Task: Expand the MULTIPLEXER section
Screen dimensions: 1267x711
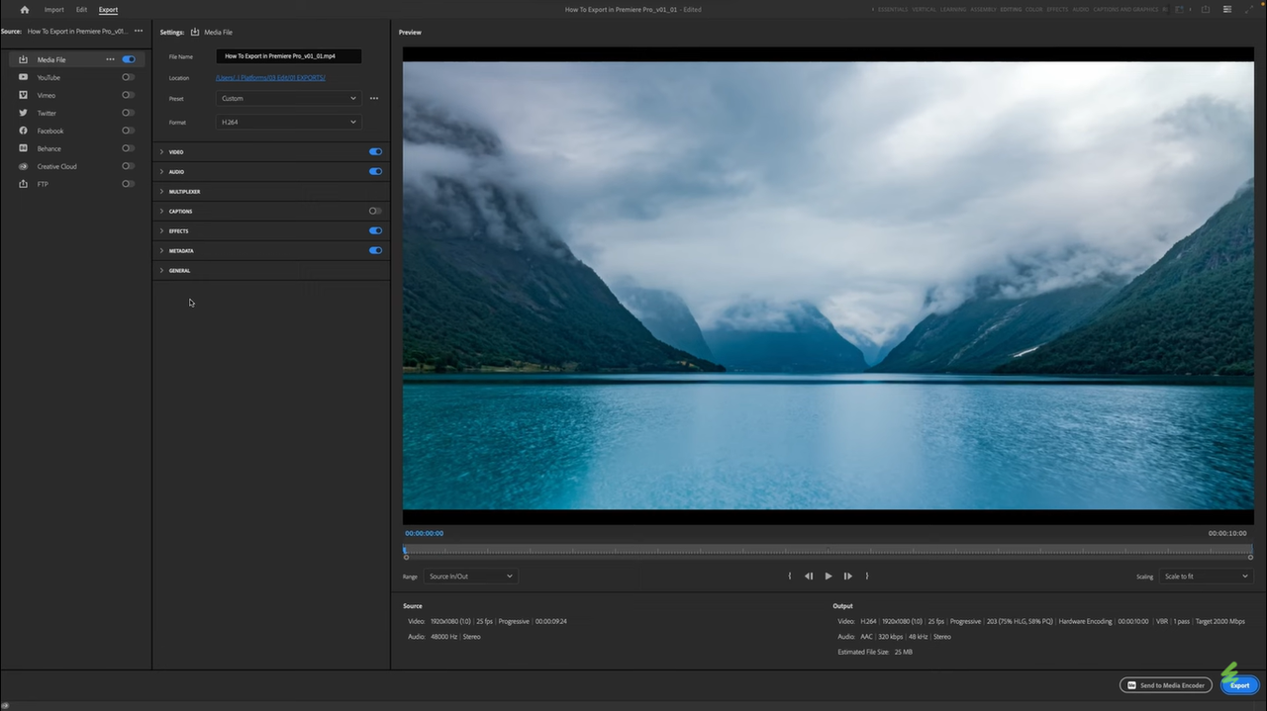Action: pyautogui.click(x=161, y=191)
